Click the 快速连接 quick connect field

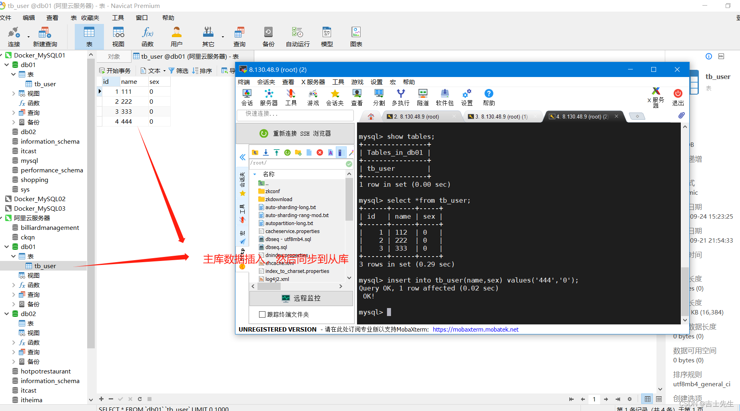pyautogui.click(x=295, y=115)
